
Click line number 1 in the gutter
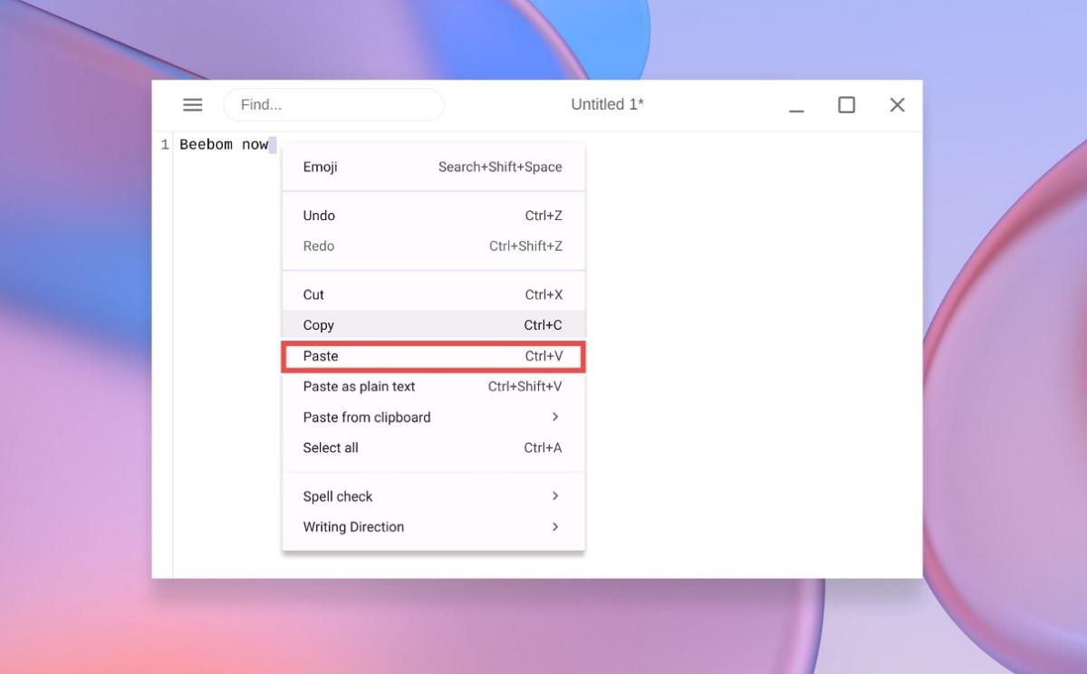point(165,144)
